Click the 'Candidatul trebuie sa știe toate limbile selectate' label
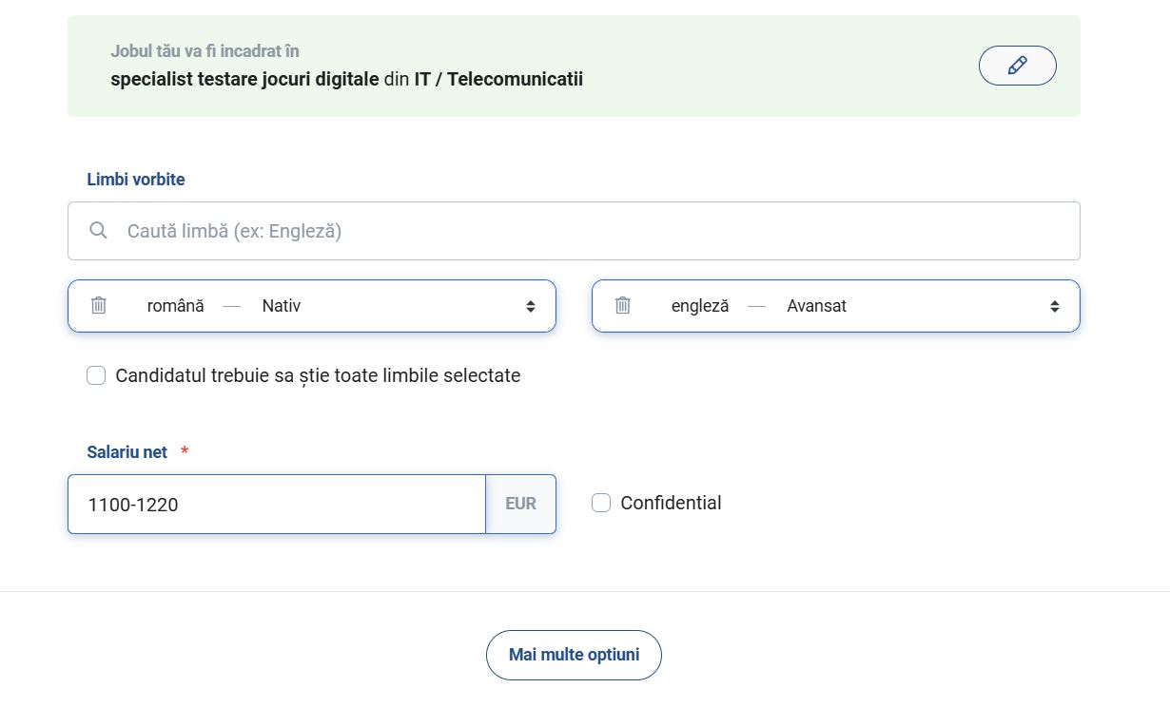 [318, 375]
